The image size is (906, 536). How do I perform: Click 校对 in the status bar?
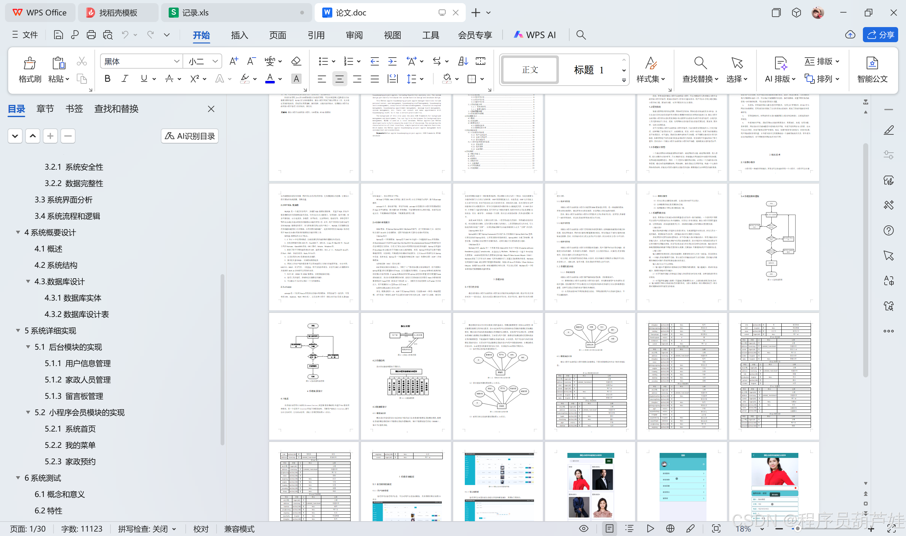201,529
